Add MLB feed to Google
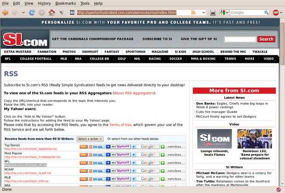Viewport: 285px width, 193px height. point(146,179)
